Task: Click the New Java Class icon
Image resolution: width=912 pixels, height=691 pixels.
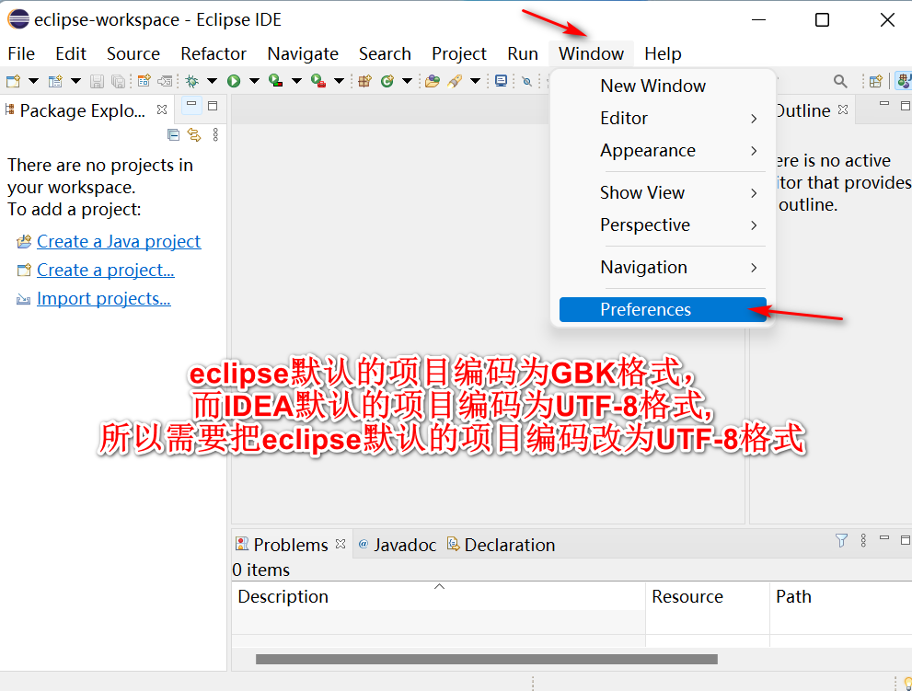Action: tap(387, 81)
